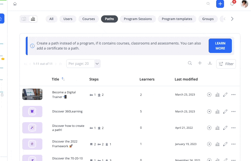The image size is (251, 161).
Task: Search the paths table with magnifier
Action: 190,63
